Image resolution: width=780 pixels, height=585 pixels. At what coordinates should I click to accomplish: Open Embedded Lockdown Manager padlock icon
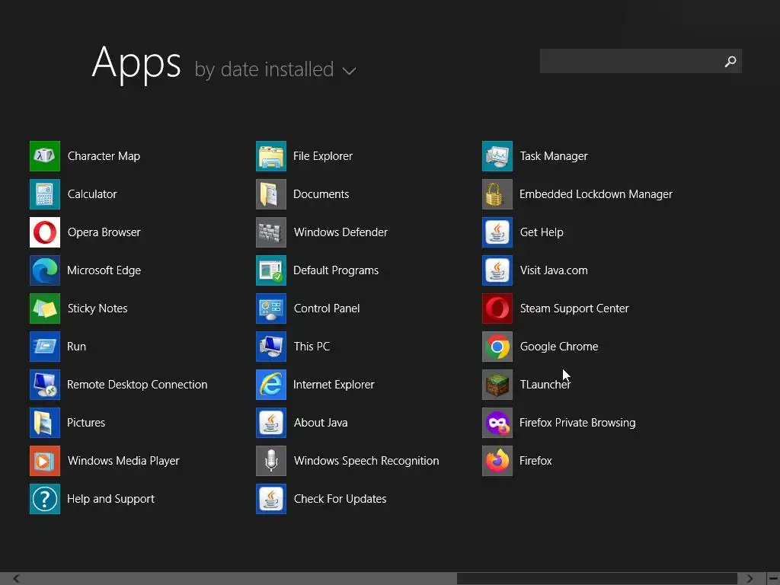497,194
